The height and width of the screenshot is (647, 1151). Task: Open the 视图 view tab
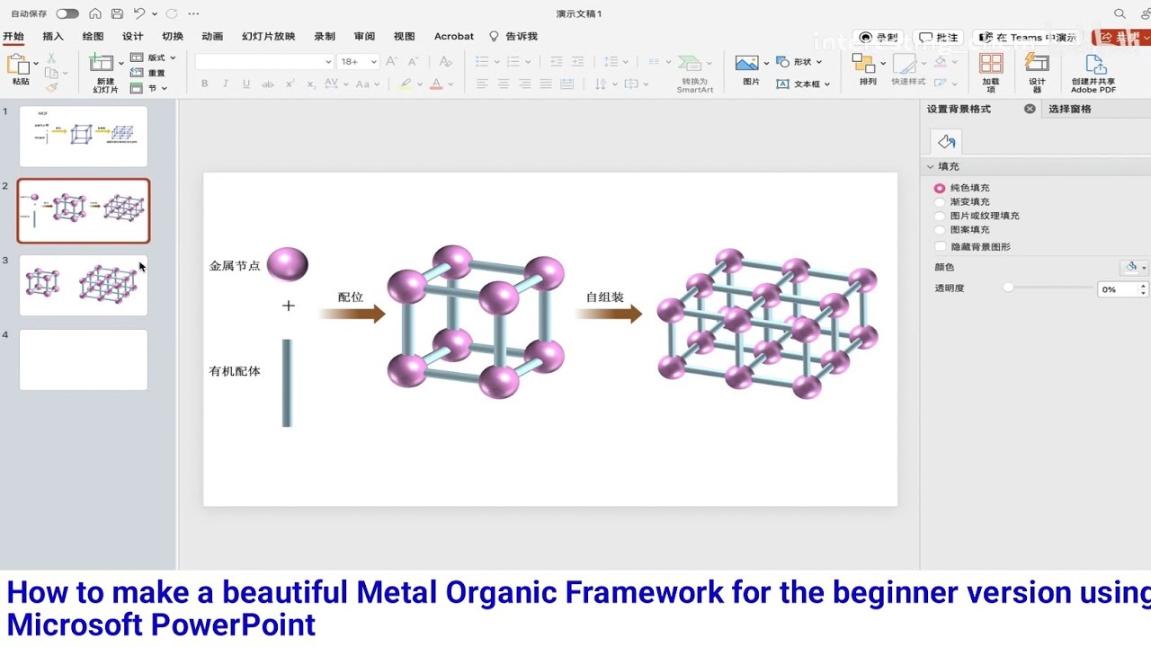tap(405, 37)
